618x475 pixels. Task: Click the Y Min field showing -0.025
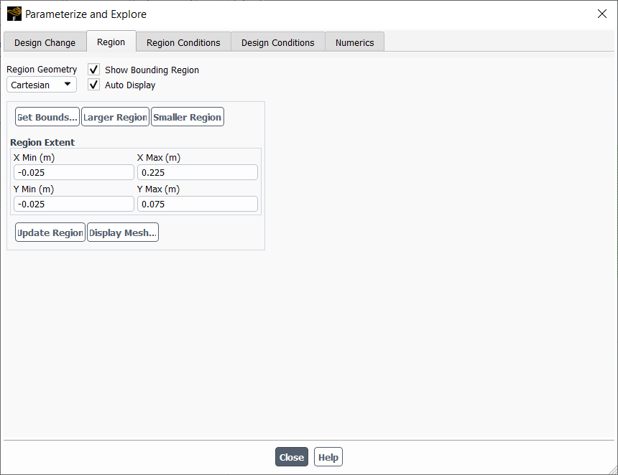click(73, 204)
